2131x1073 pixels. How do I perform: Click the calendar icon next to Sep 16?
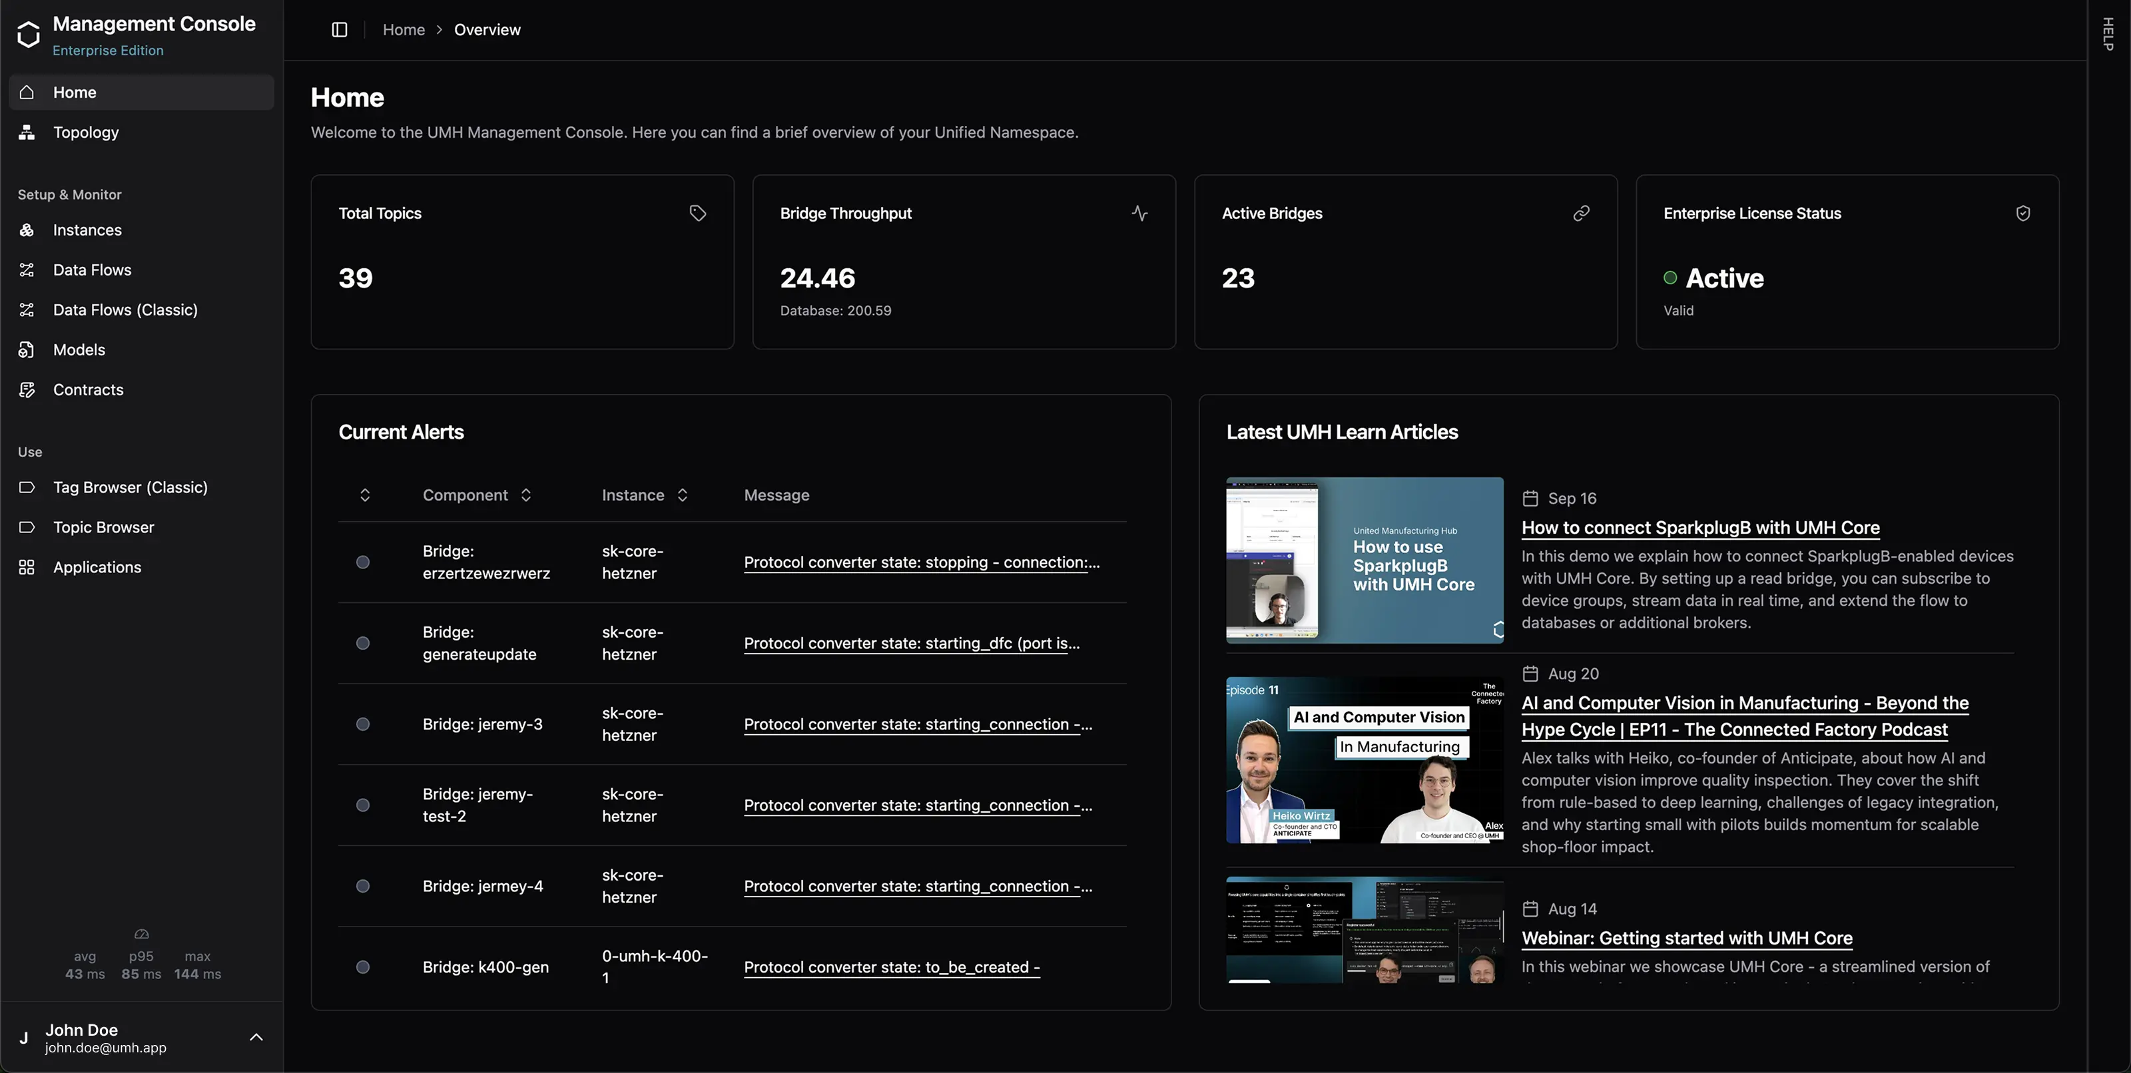(x=1530, y=499)
